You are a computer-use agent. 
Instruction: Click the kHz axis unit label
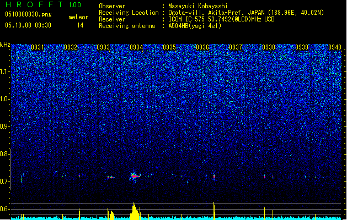coord(5,45)
